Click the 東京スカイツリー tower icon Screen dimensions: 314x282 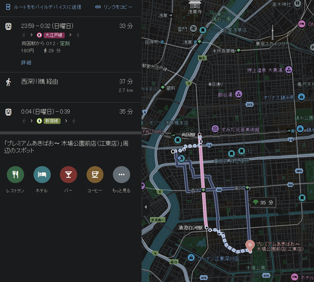pyautogui.click(x=273, y=32)
